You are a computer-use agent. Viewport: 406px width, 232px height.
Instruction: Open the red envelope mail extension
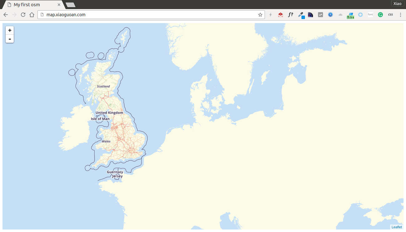pos(281,15)
